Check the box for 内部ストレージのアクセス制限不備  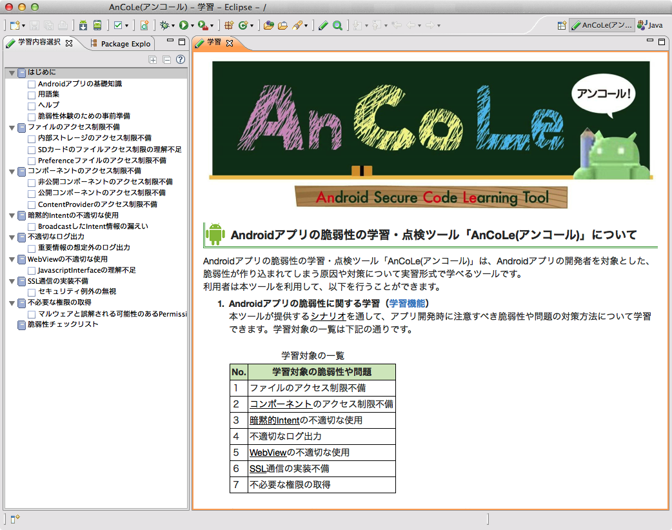click(x=32, y=139)
